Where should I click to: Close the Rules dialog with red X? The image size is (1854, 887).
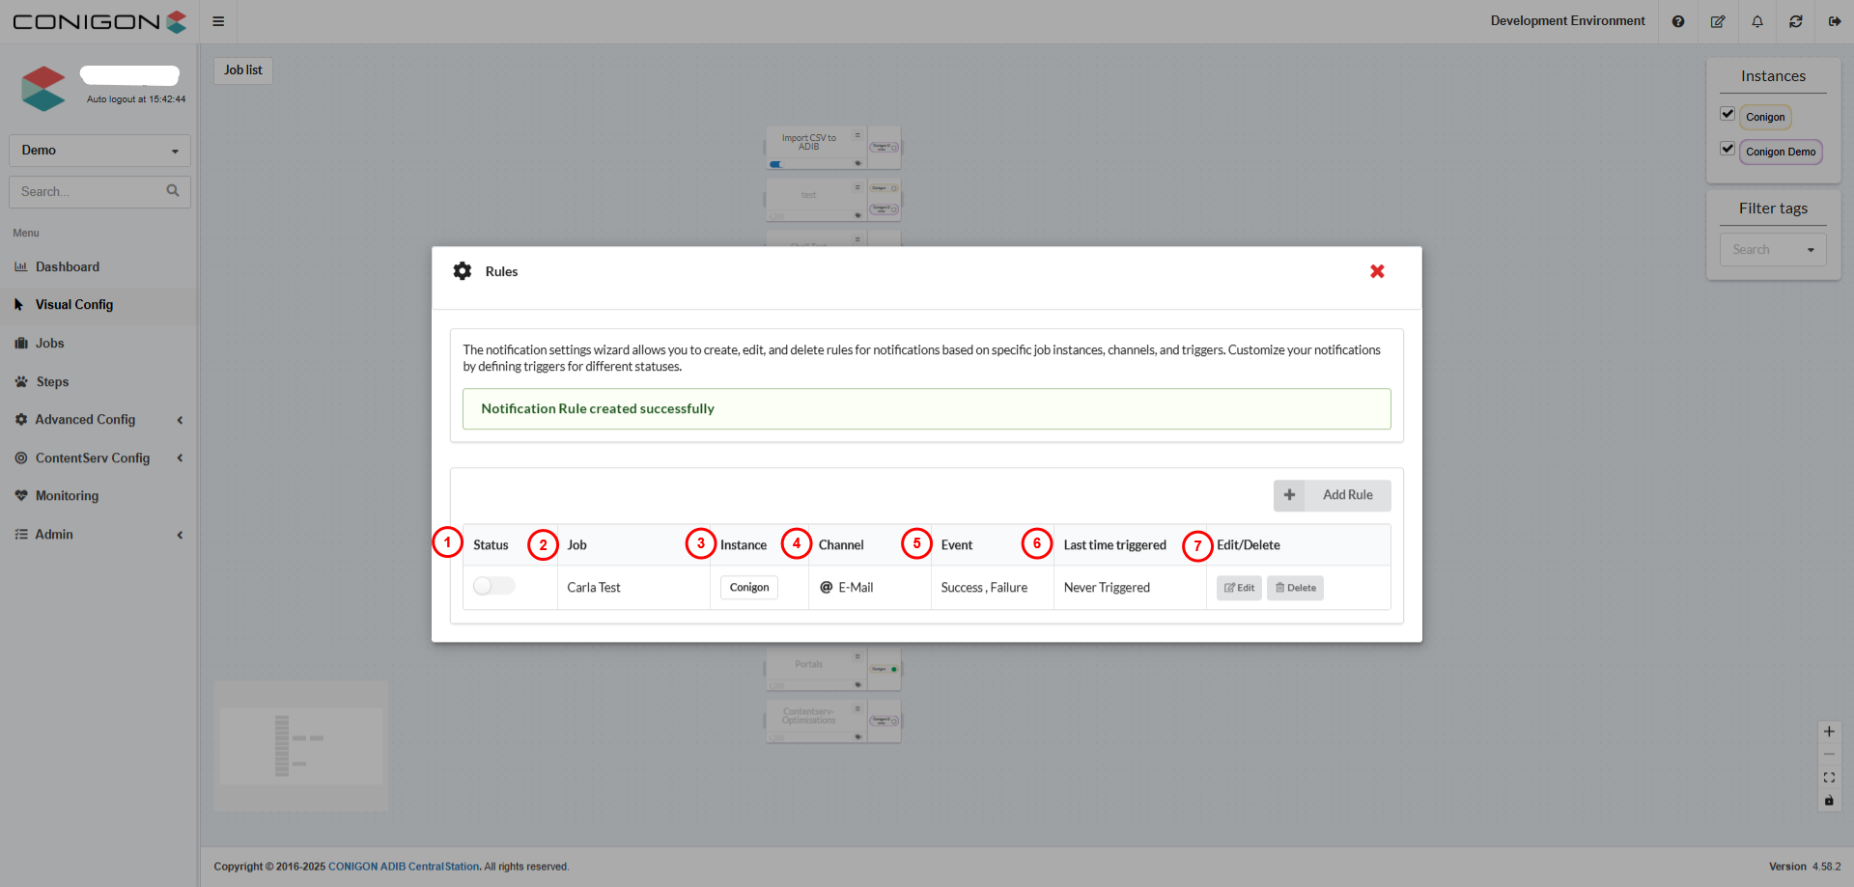click(1377, 271)
